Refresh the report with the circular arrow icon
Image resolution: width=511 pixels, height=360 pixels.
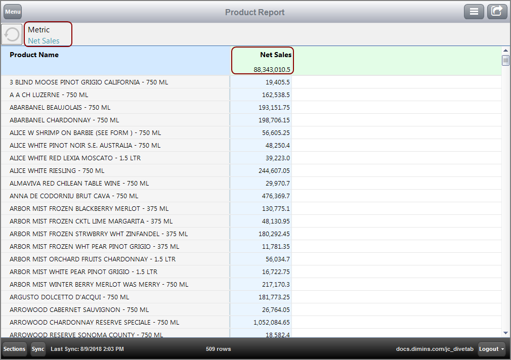pyautogui.click(x=11, y=34)
